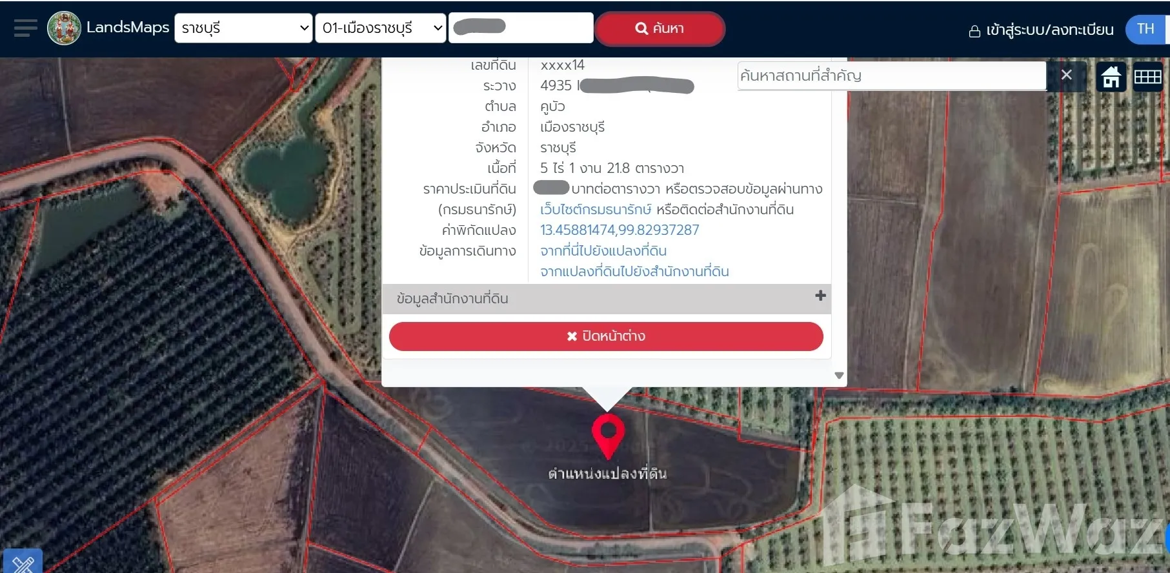The image size is (1170, 573).
Task: Click the plus icon on ข้อมูลสำนักงานที่ดิน row
Action: tap(820, 296)
